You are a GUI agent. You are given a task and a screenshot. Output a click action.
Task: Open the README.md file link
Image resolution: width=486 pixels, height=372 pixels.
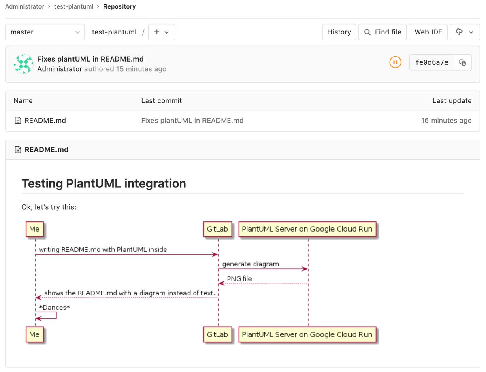click(45, 121)
